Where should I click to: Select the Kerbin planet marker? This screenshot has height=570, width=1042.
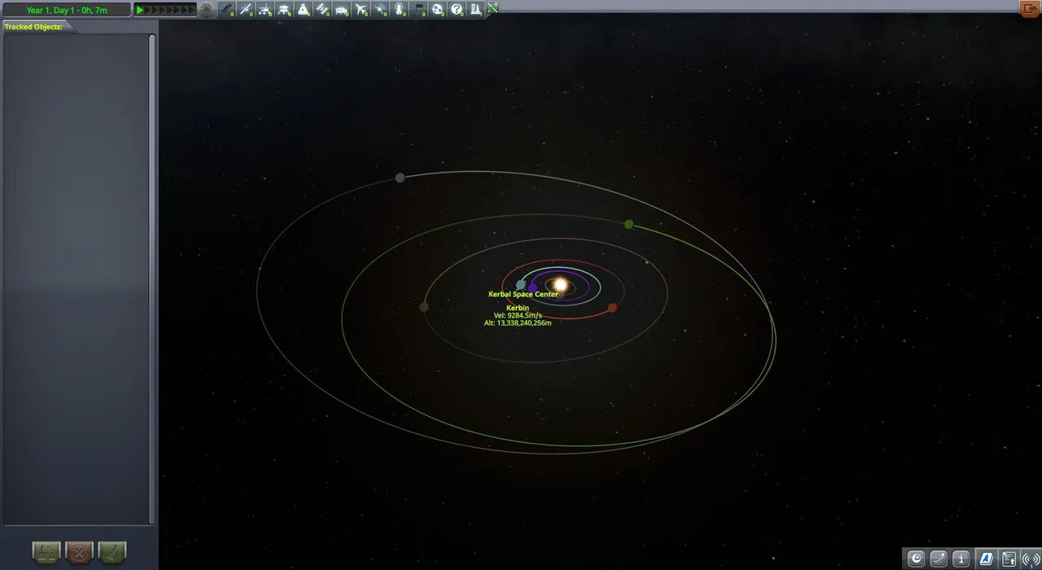[x=521, y=285]
